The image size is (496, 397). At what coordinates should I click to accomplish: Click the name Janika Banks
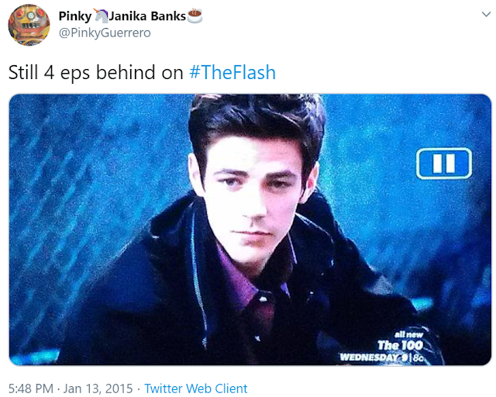point(147,16)
